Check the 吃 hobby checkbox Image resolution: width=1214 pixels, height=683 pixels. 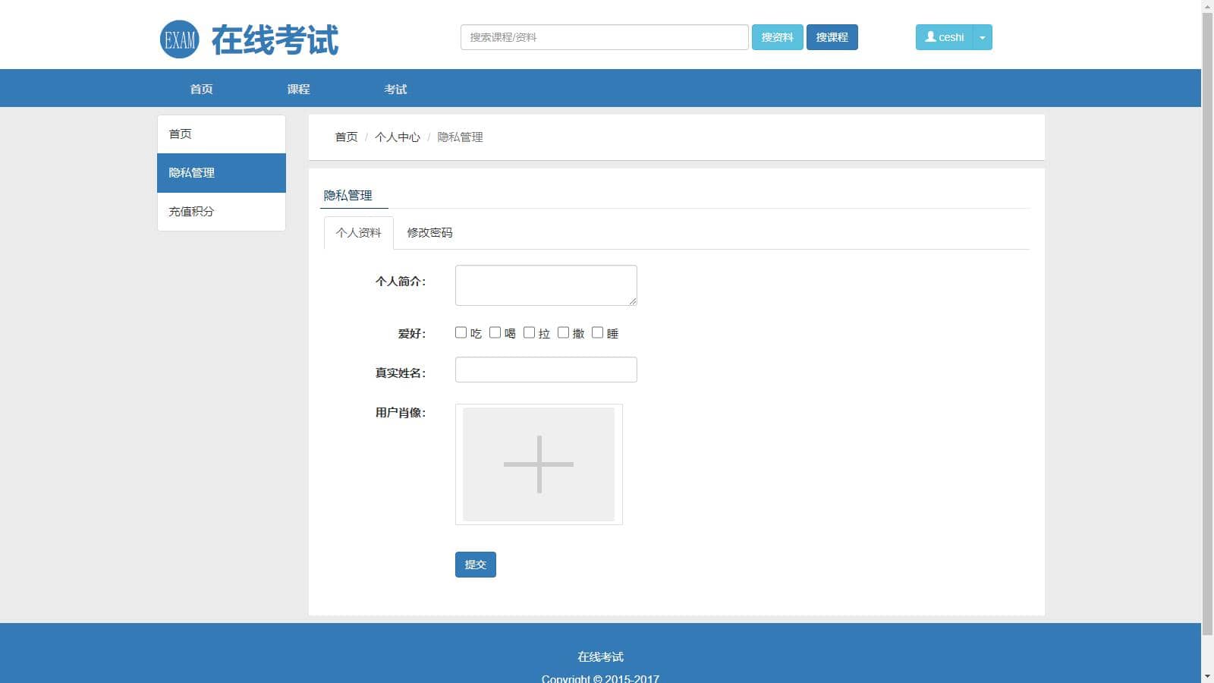point(461,332)
